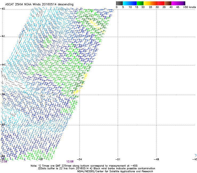197x173 pixels.
Task: Click the NOAA/NESDIS Center for Satellite Applications credit
Action: (x=115, y=171)
